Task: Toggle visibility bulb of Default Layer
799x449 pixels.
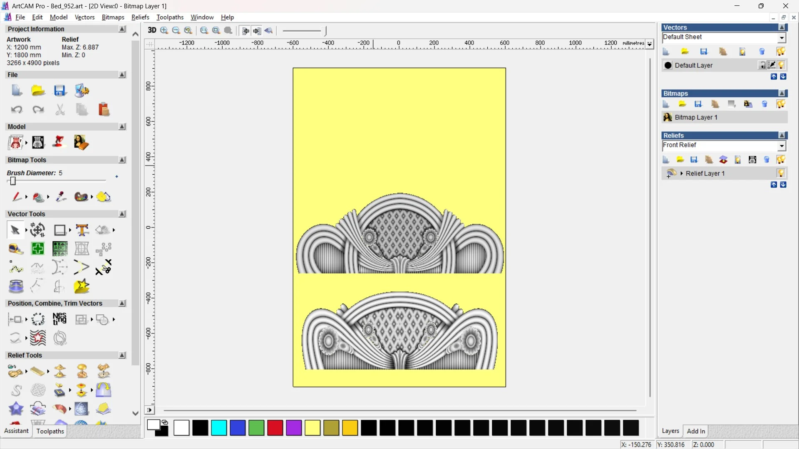Action: [781, 65]
